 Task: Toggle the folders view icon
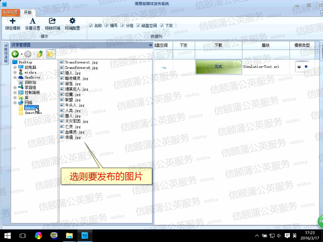coord(50,54)
